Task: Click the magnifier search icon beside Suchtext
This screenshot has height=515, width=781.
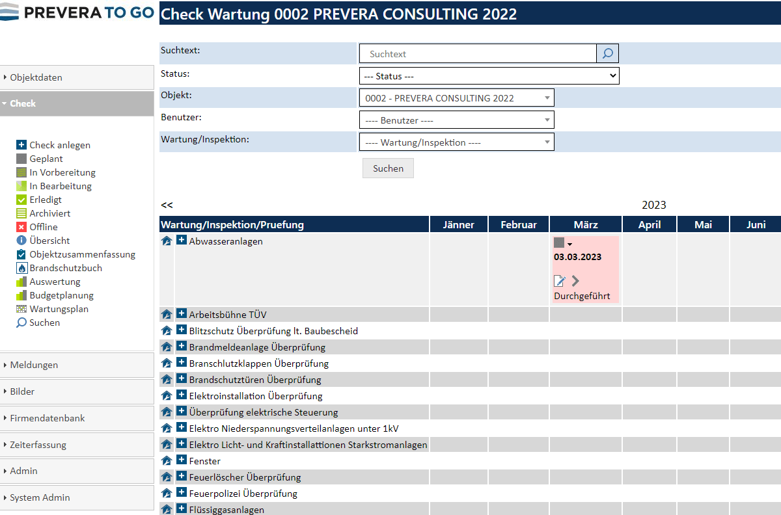Action: pyautogui.click(x=607, y=54)
